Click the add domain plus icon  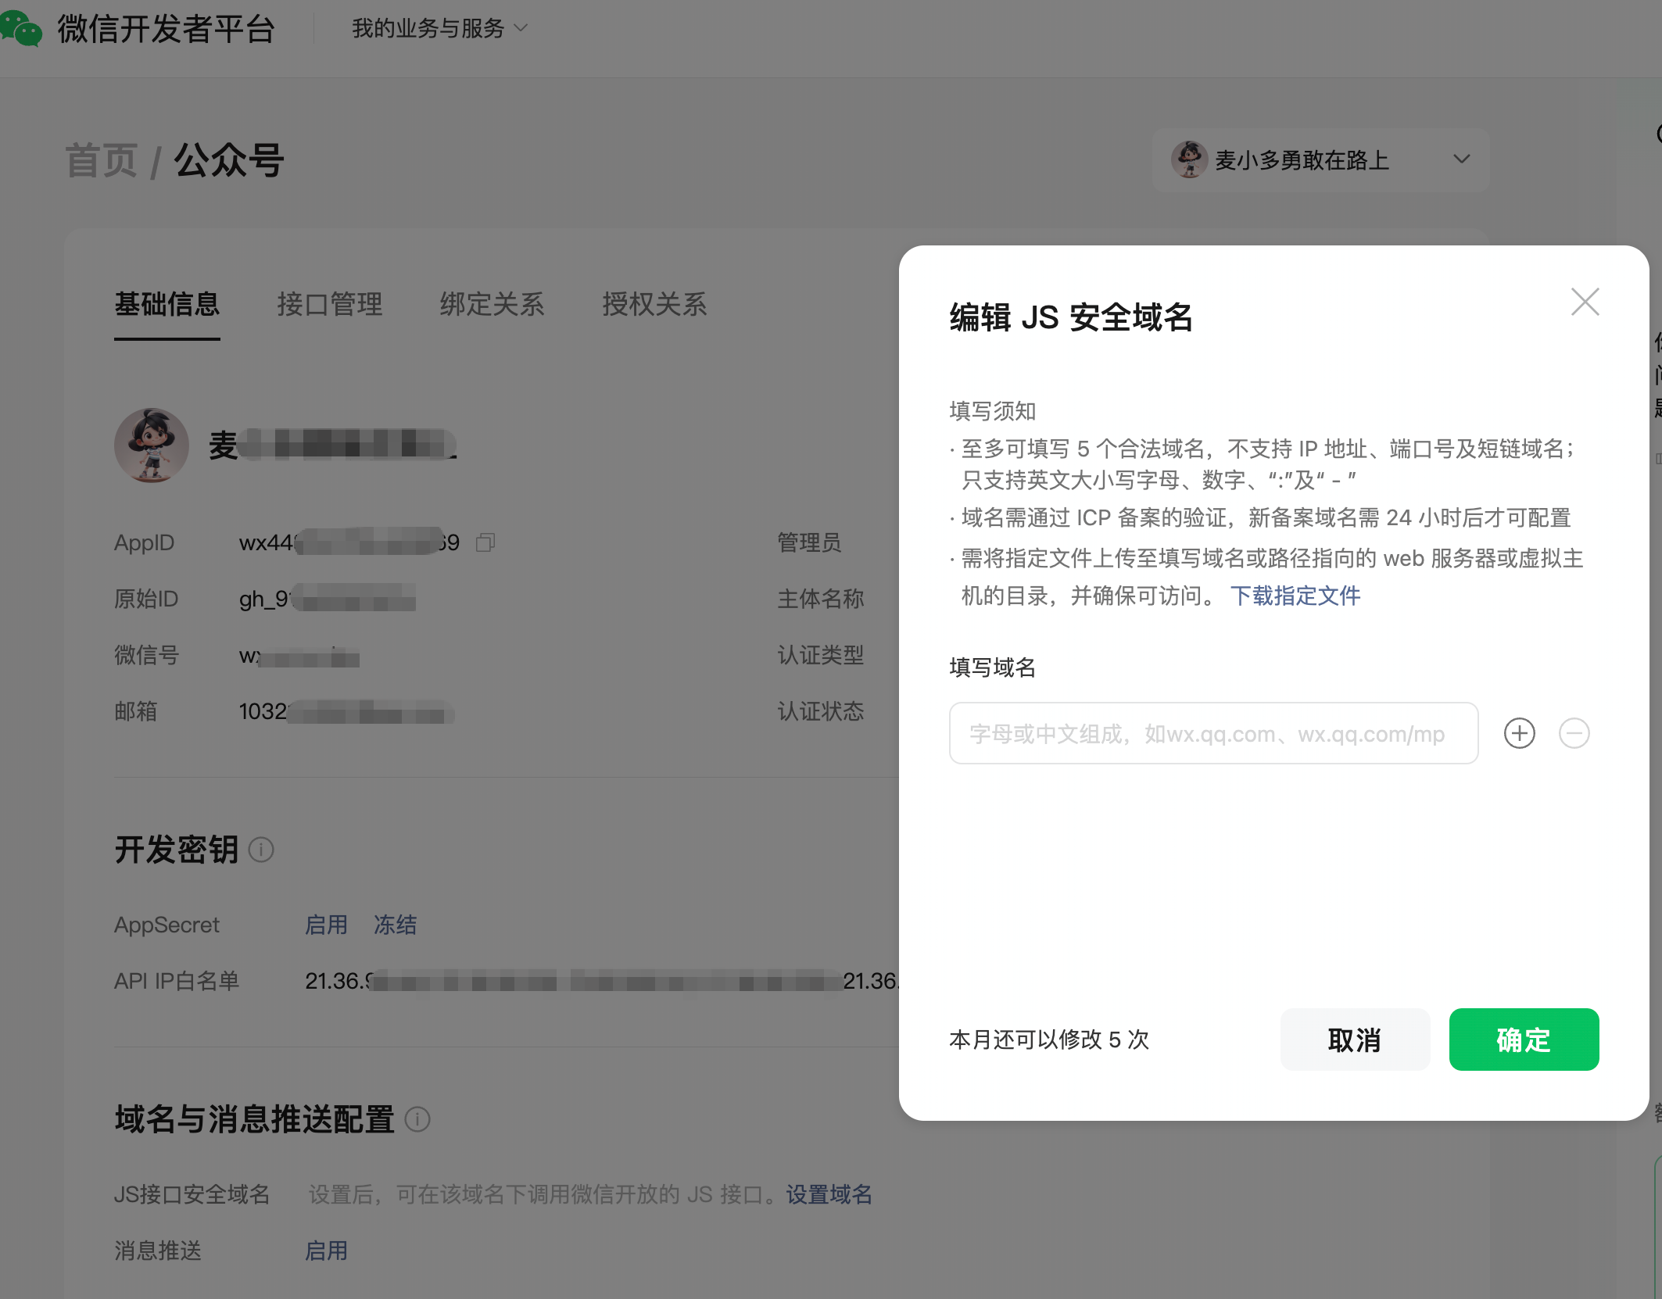point(1519,733)
